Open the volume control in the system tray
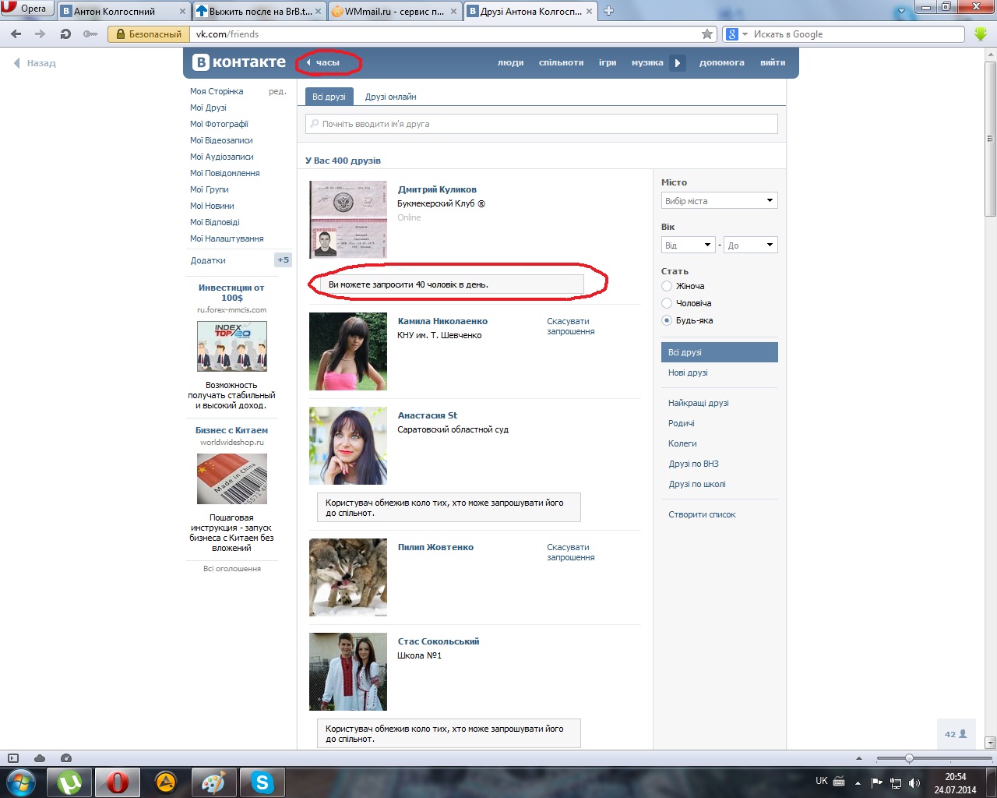997x798 pixels. point(914,782)
